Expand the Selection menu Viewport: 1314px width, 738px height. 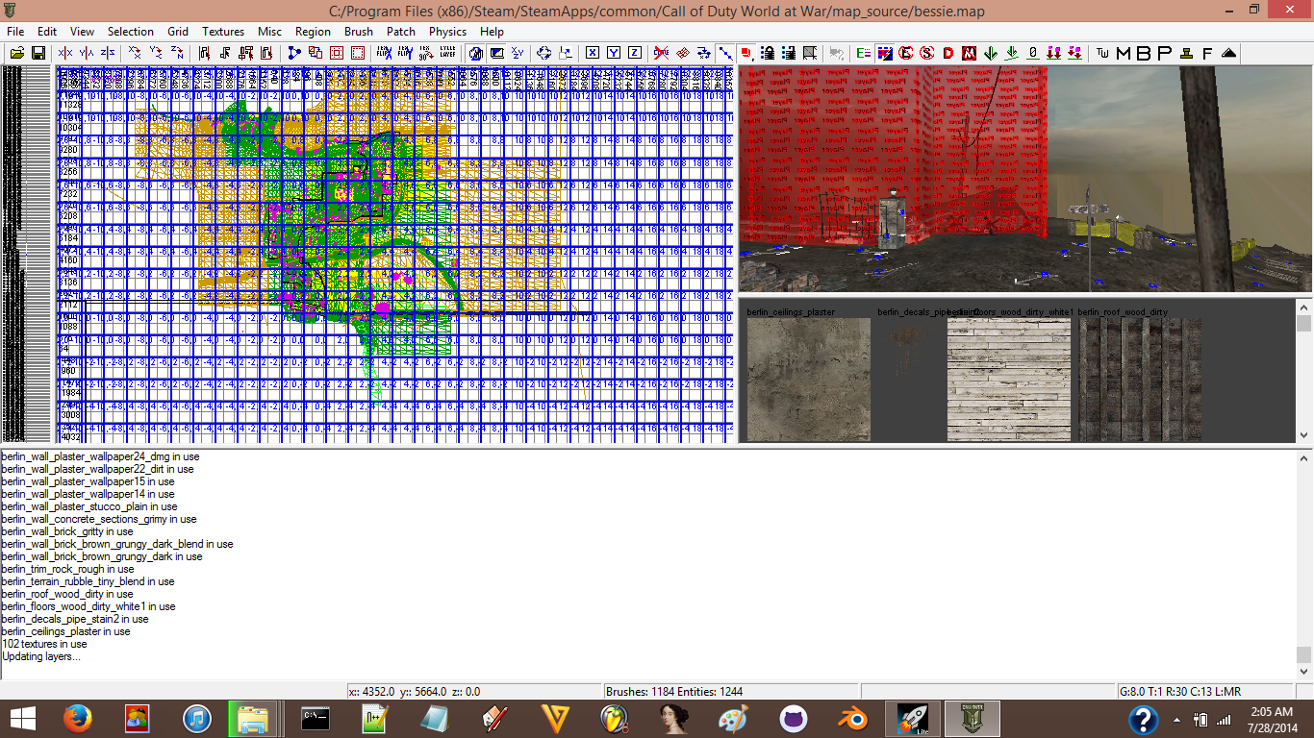pos(130,32)
